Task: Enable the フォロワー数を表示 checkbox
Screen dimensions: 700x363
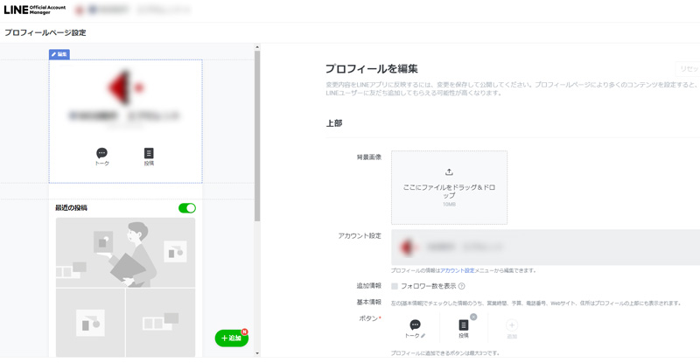Action: pyautogui.click(x=395, y=286)
